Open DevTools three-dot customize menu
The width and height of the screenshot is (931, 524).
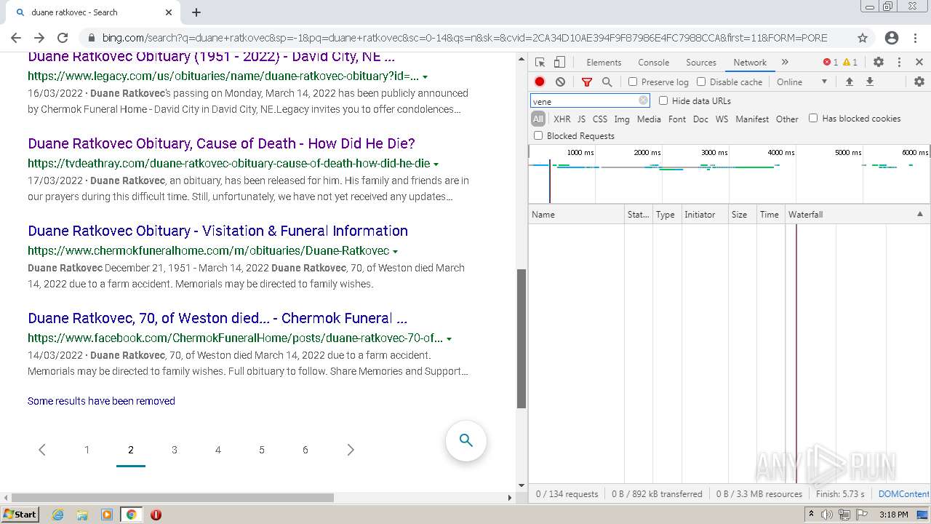click(899, 63)
